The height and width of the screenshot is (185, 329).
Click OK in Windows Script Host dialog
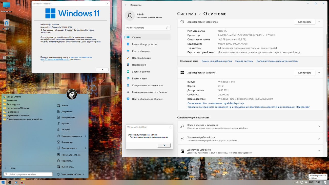[164, 145]
